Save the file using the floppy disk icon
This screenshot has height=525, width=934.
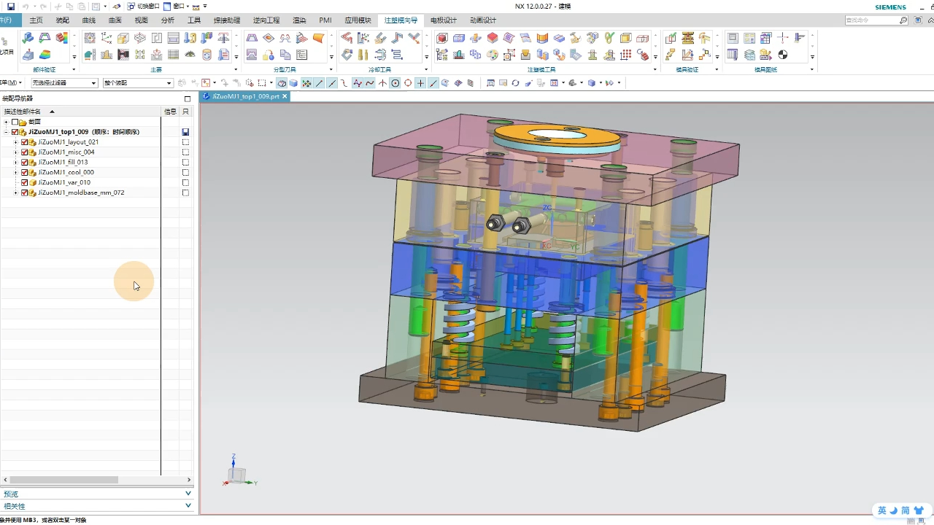pos(11,7)
